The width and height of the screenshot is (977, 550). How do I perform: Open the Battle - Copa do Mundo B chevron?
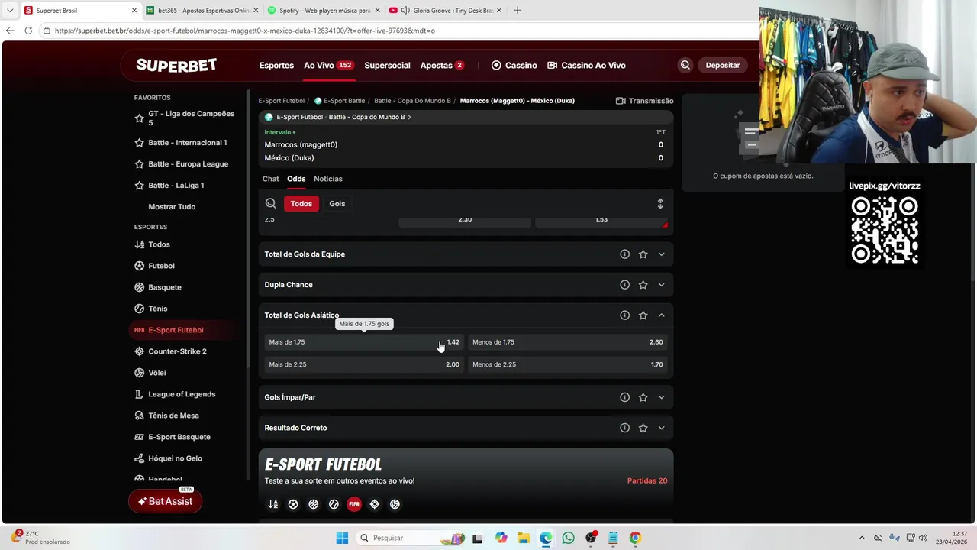point(409,118)
